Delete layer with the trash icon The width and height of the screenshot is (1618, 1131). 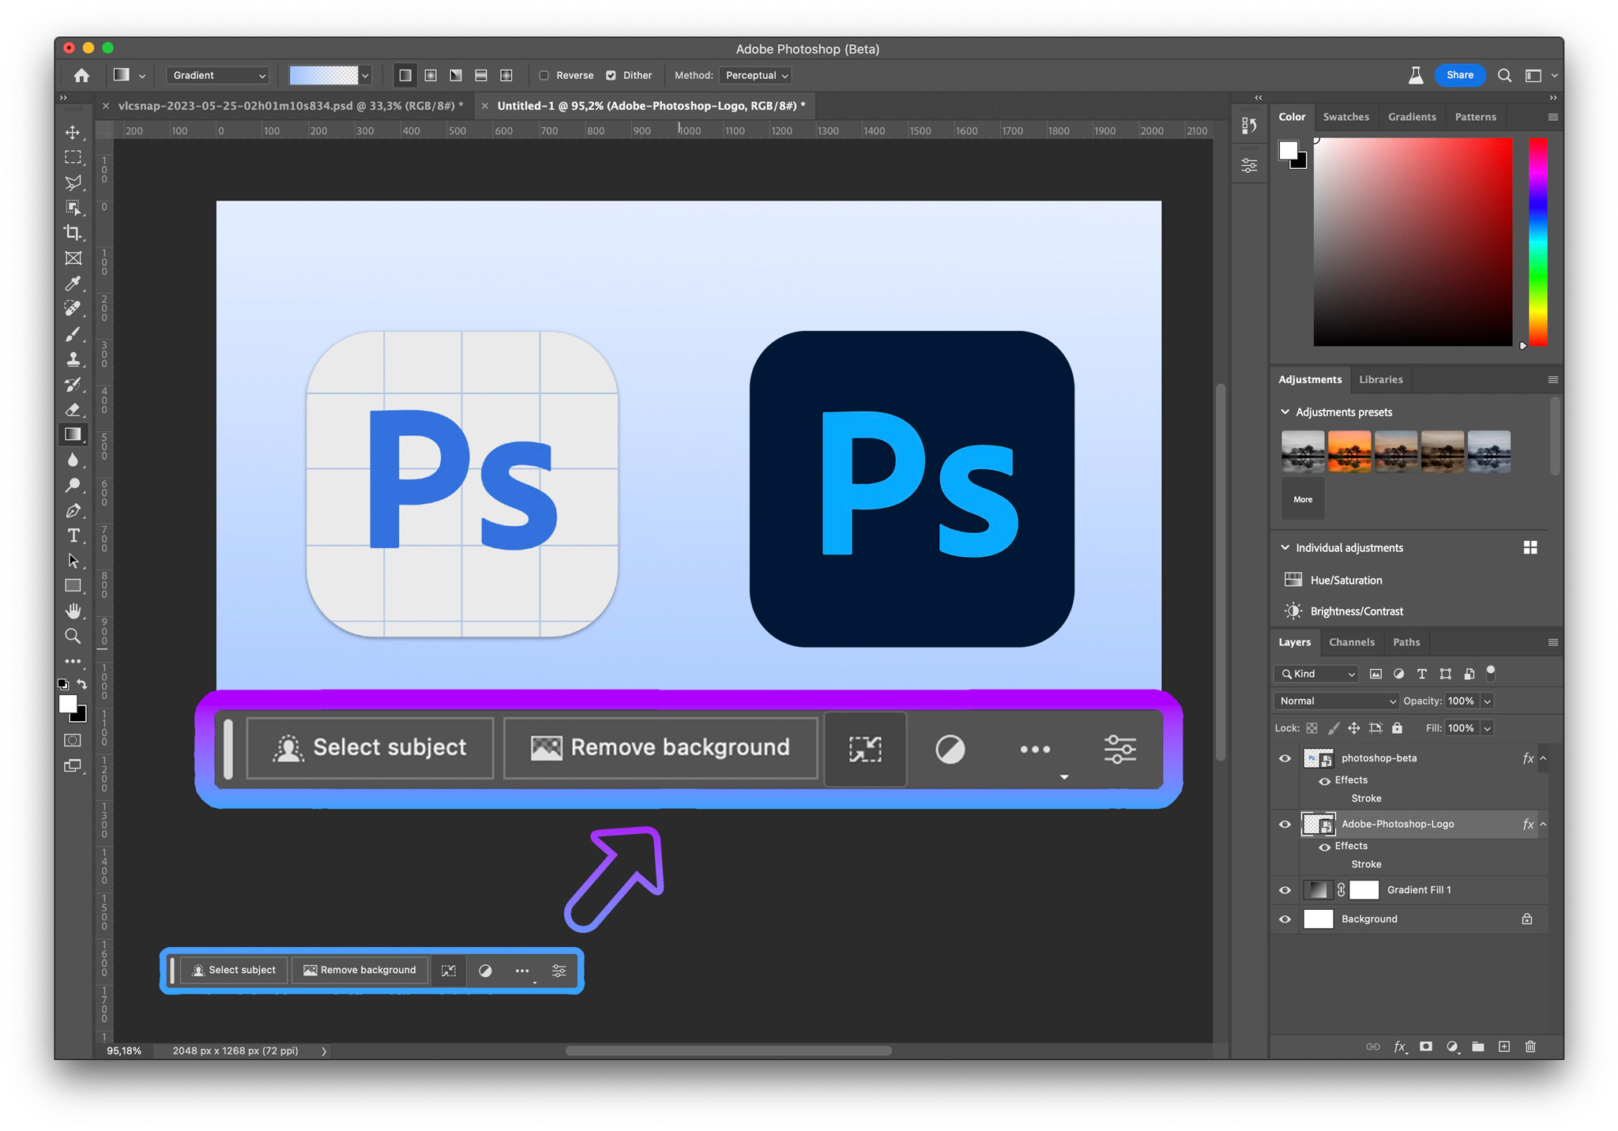point(1530,1046)
